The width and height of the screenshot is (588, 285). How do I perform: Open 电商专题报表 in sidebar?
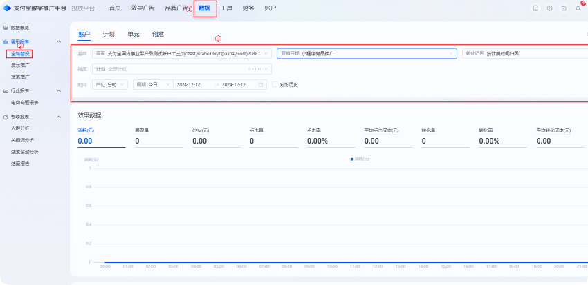pos(25,103)
